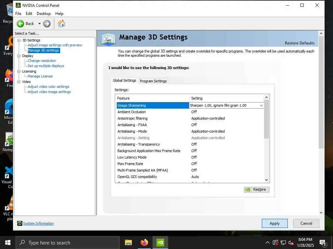Collapse the 3D Settings tree node
The image size is (333, 249).
[x=19, y=40]
